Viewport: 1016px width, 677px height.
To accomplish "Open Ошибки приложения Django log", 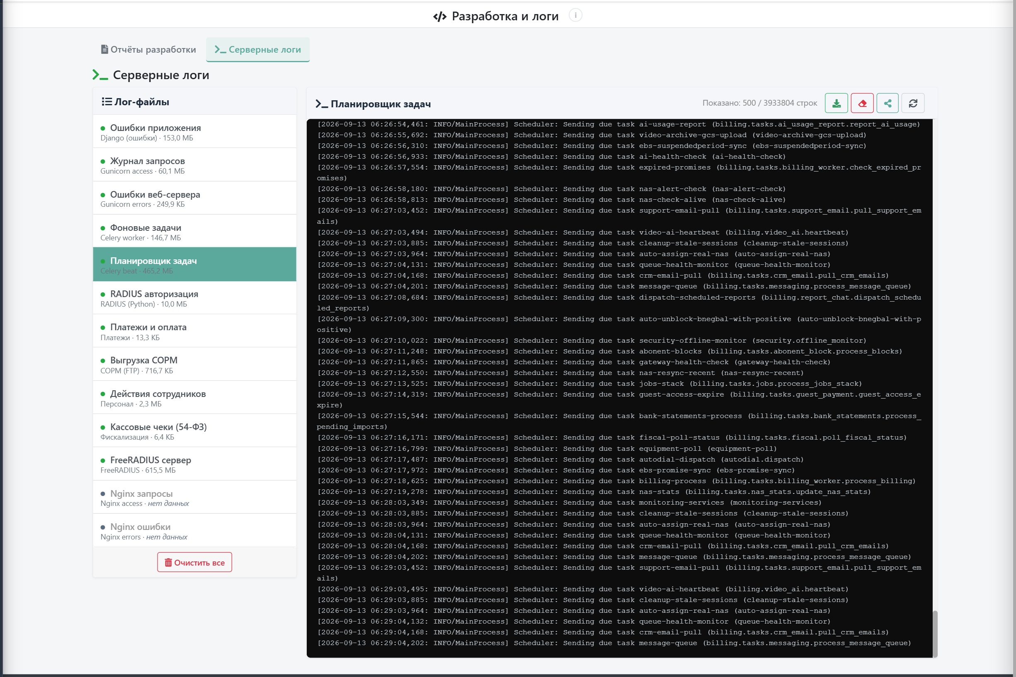I will point(194,132).
